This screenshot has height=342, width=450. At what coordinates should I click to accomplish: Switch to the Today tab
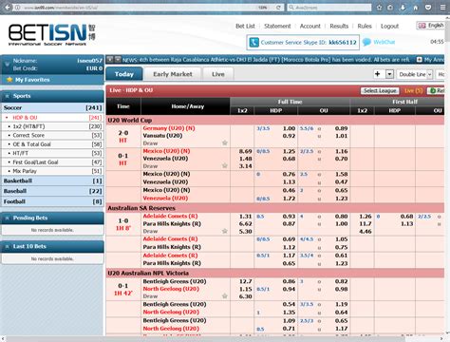pyautogui.click(x=124, y=74)
